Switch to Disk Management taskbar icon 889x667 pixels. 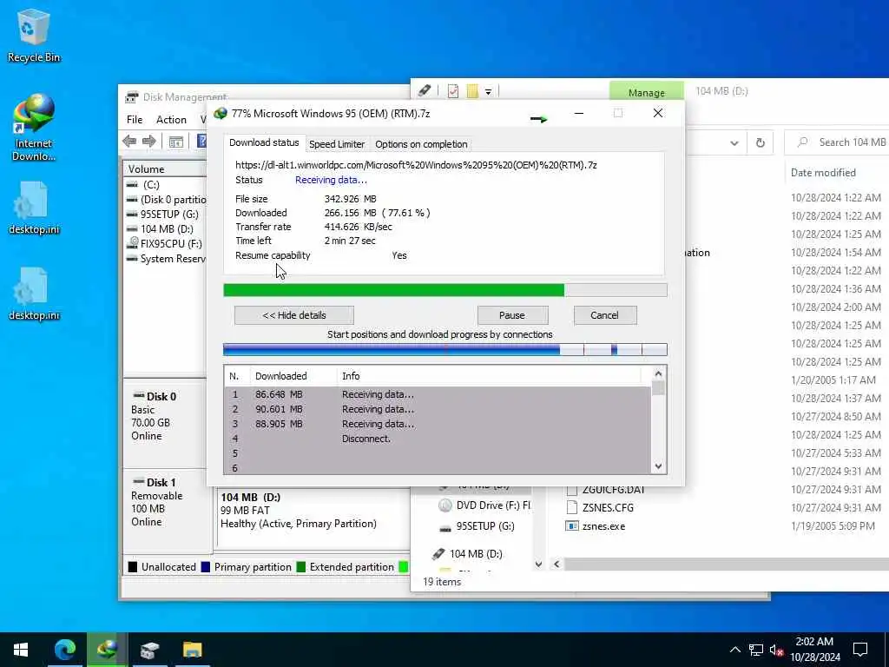149,650
